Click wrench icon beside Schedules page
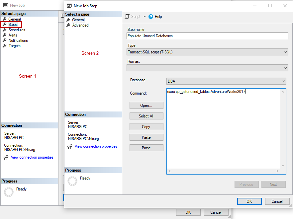293x219 pixels. pyautogui.click(x=5, y=30)
